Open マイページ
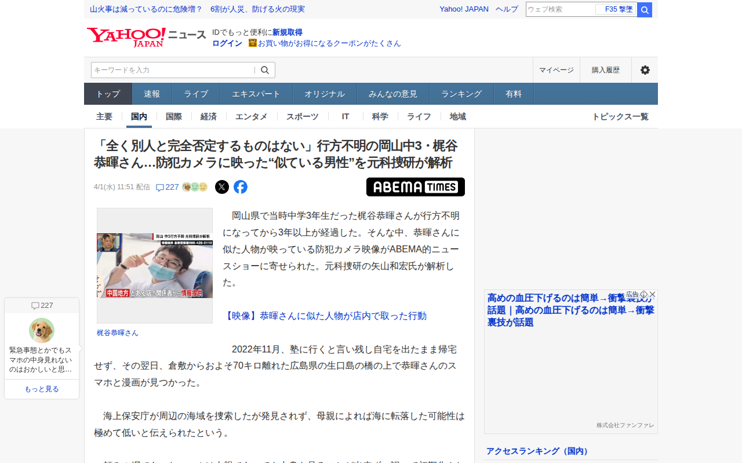 click(x=556, y=70)
